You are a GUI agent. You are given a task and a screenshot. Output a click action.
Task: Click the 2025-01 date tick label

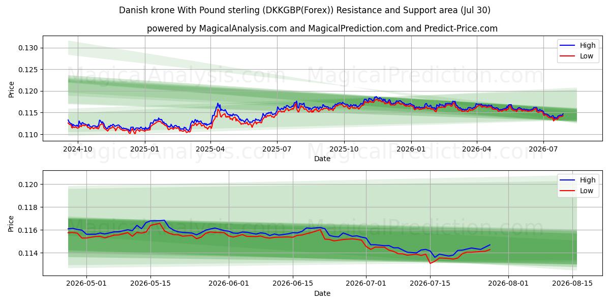point(145,149)
